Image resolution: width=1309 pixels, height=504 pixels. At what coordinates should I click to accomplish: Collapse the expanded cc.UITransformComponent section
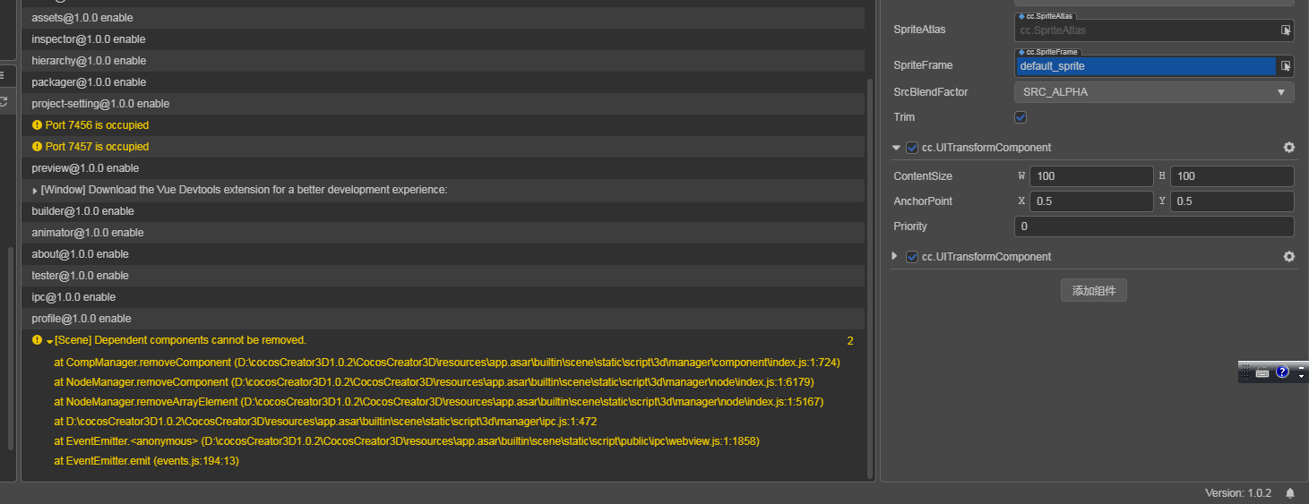pyautogui.click(x=896, y=148)
